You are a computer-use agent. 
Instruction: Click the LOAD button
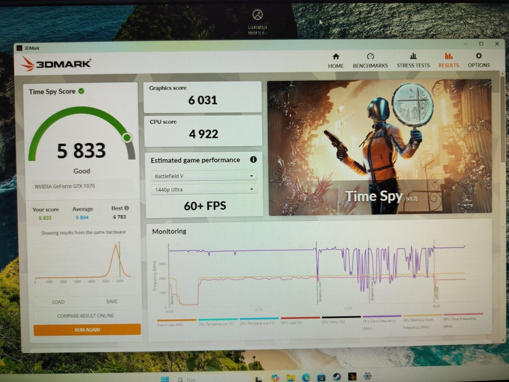58,302
